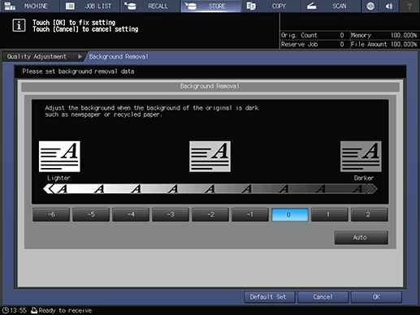The height and width of the screenshot is (315, 420).
Task: Click the Lighter sample thumbnail
Action: [59, 157]
